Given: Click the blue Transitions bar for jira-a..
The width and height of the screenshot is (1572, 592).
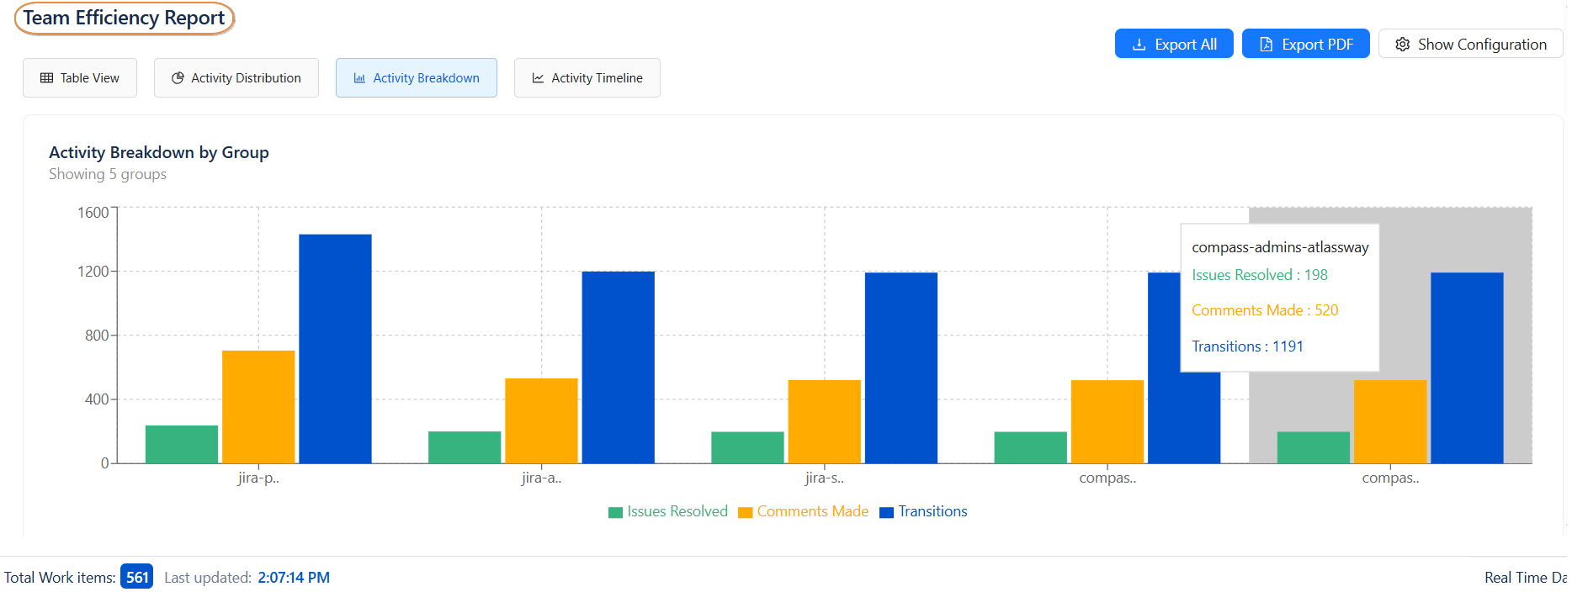Looking at the screenshot, I should (618, 367).
